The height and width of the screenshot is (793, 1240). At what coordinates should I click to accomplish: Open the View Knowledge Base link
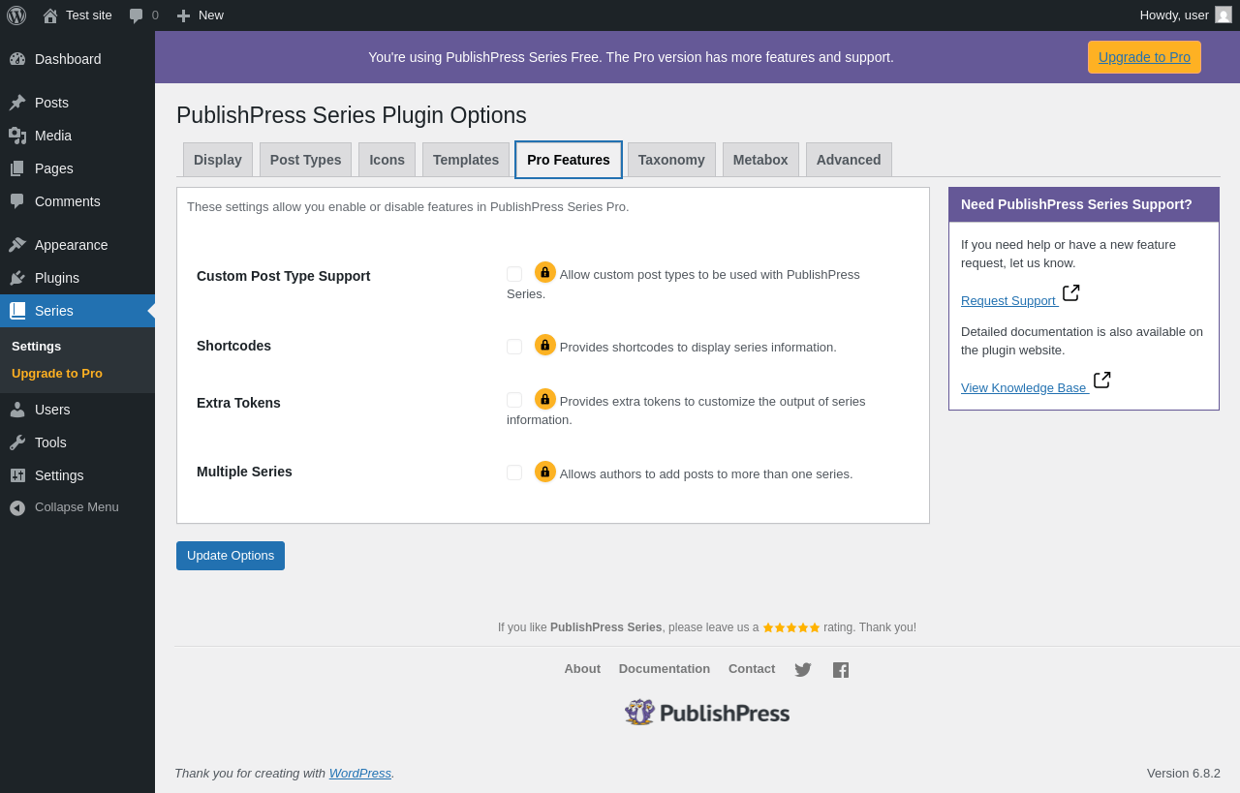[1024, 387]
